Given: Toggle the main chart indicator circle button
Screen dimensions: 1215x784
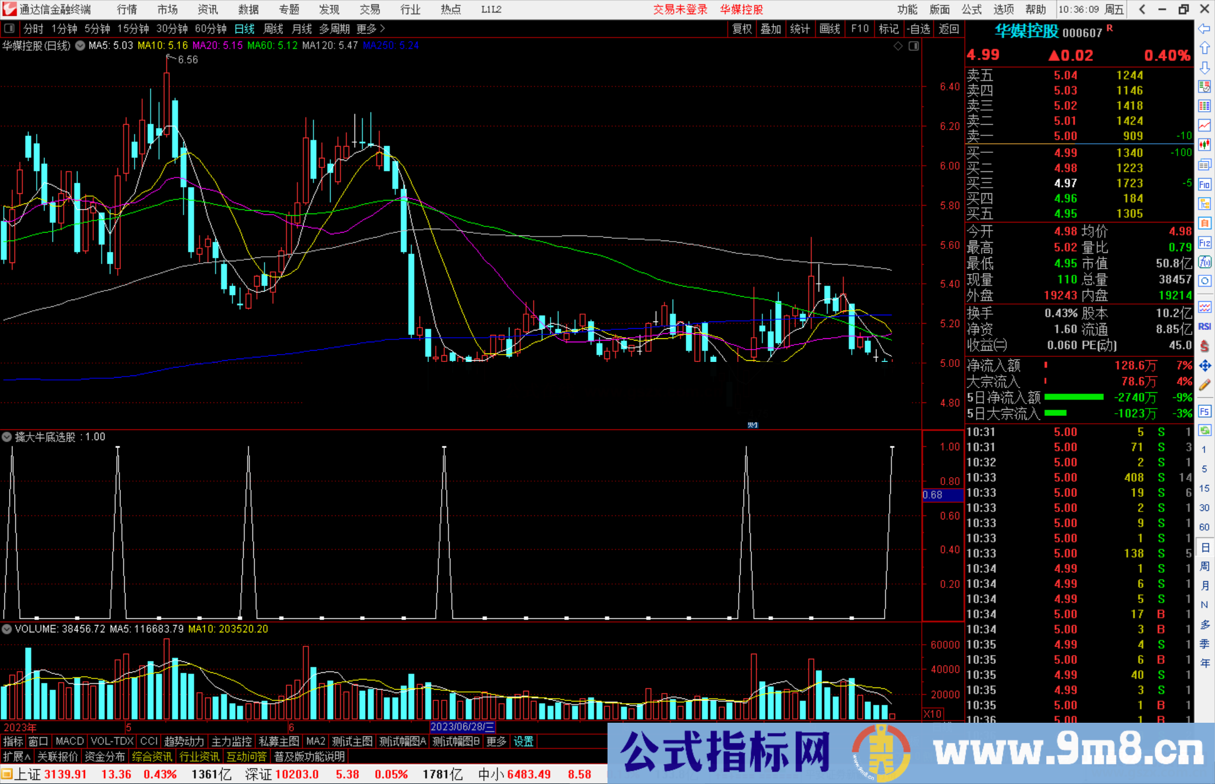Looking at the screenshot, I should pos(80,46).
